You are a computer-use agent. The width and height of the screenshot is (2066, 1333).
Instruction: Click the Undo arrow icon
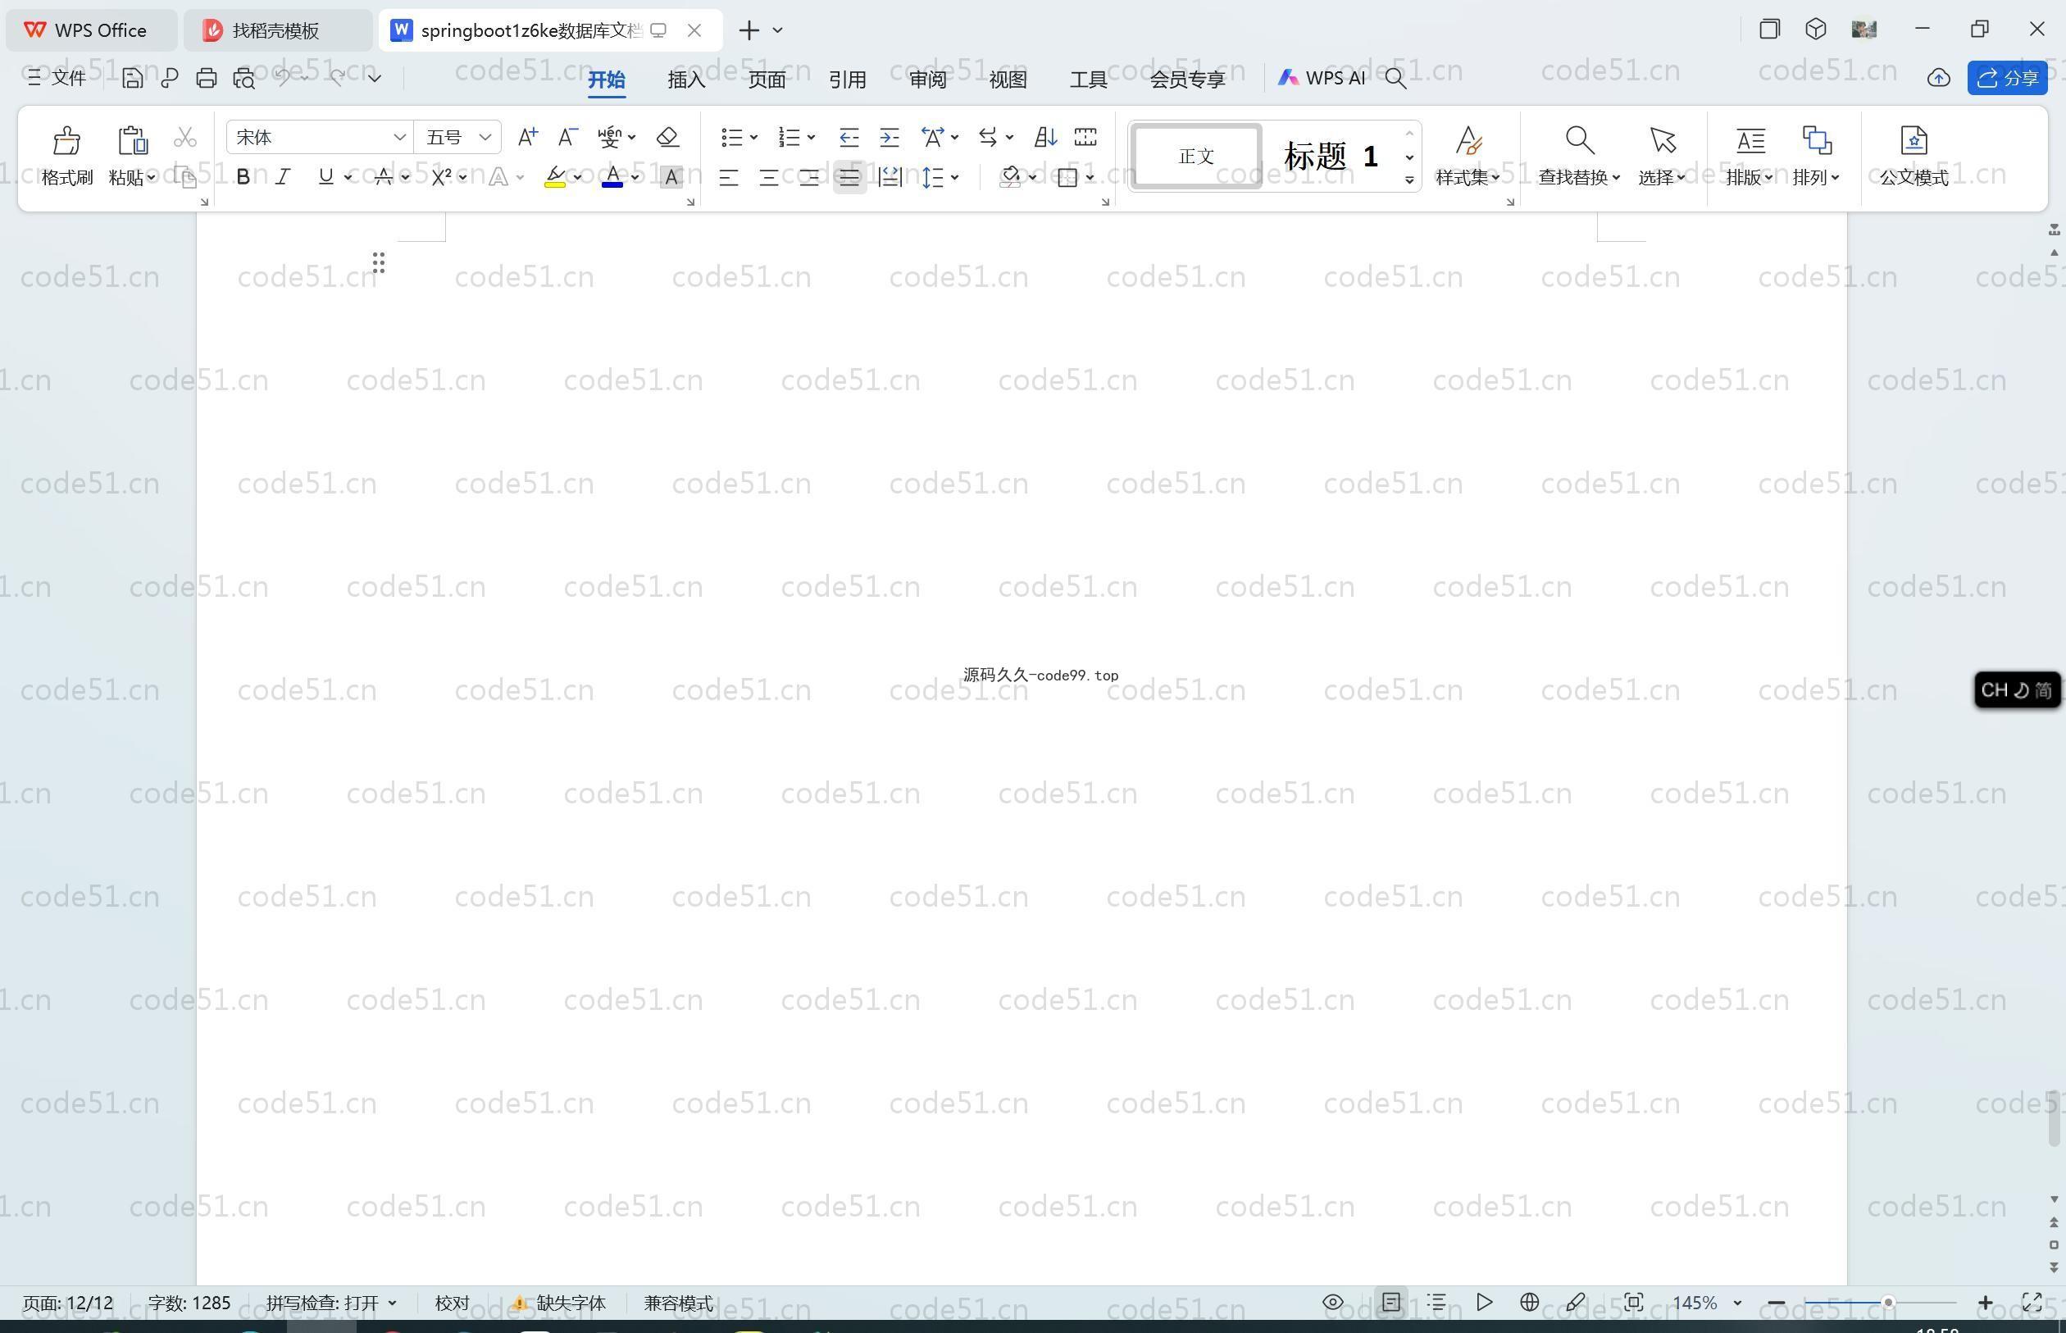[283, 78]
